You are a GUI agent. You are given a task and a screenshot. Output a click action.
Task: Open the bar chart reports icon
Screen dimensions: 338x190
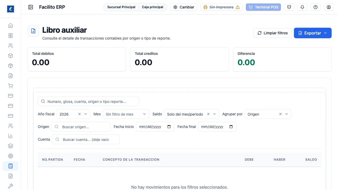pos(11,136)
